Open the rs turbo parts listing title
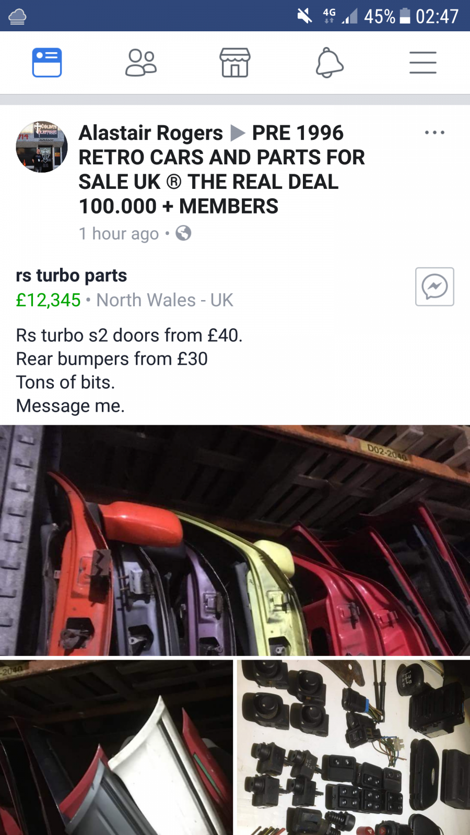 [72, 275]
